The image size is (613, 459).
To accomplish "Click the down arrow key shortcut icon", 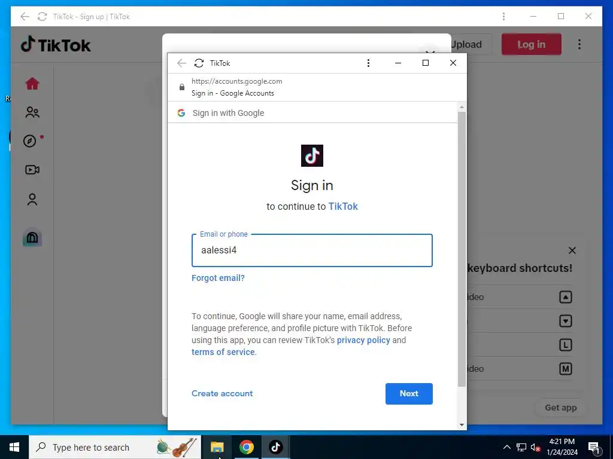I will (x=565, y=321).
